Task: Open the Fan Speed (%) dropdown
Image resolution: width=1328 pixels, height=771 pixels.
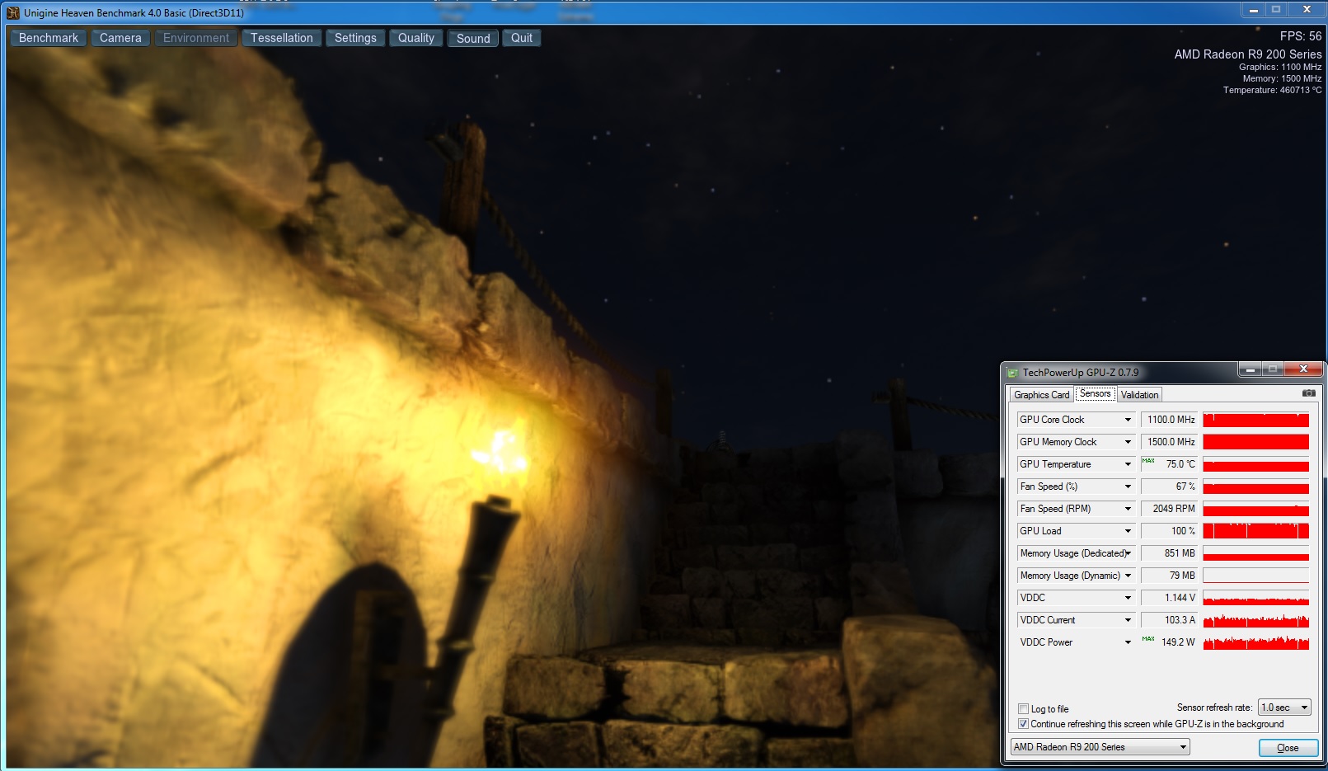Action: [x=1128, y=487]
